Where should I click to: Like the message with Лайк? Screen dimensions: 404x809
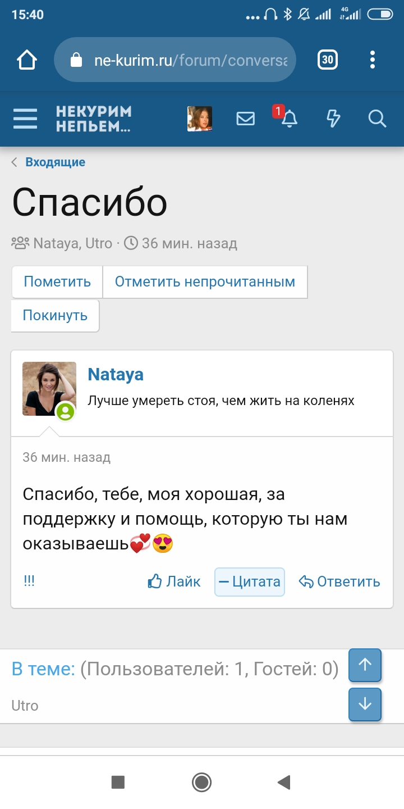(174, 581)
